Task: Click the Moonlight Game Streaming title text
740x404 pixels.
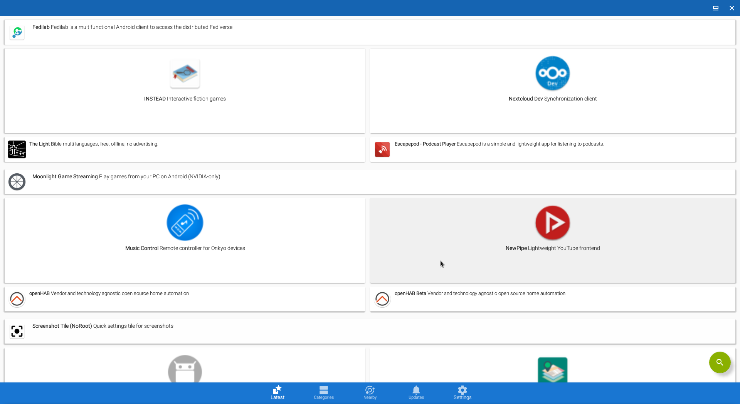Action: [65, 176]
